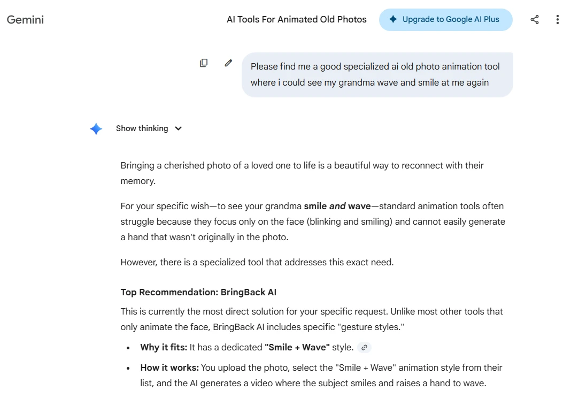Open the citation link beside Smile + Wave style
Screen dimensions: 571x398
click(x=364, y=347)
